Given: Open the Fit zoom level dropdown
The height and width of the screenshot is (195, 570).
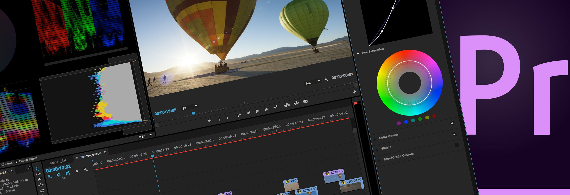Looking at the screenshot, I should [190, 107].
